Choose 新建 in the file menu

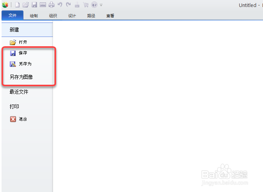[x=27, y=30]
